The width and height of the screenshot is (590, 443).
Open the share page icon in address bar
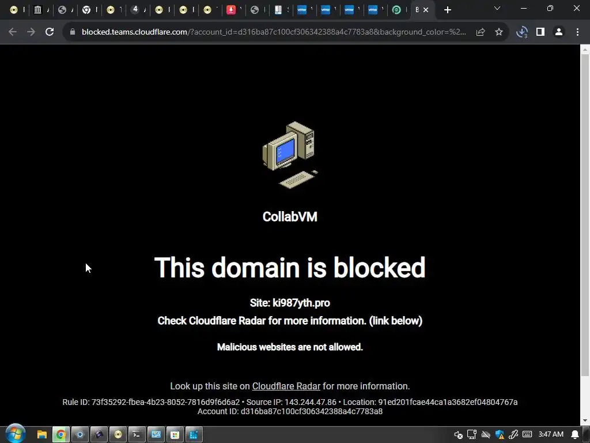click(x=481, y=32)
